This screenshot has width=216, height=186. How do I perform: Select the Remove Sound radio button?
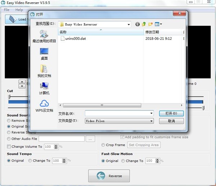[x=9, y=121]
